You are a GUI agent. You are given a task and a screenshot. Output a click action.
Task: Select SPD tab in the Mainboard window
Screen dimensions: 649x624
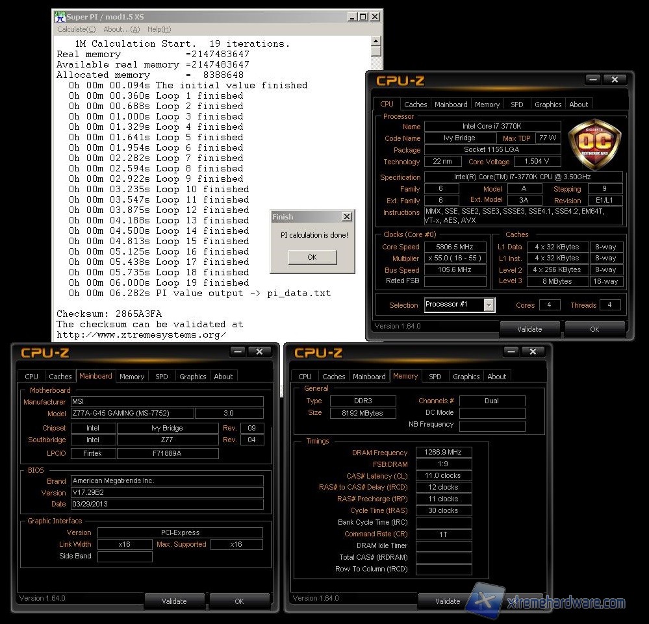(x=161, y=377)
